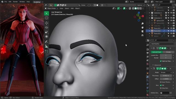The width and height of the screenshot is (176, 99).
Task: Switch to Solid viewport shading
Action: (x=136, y=9)
